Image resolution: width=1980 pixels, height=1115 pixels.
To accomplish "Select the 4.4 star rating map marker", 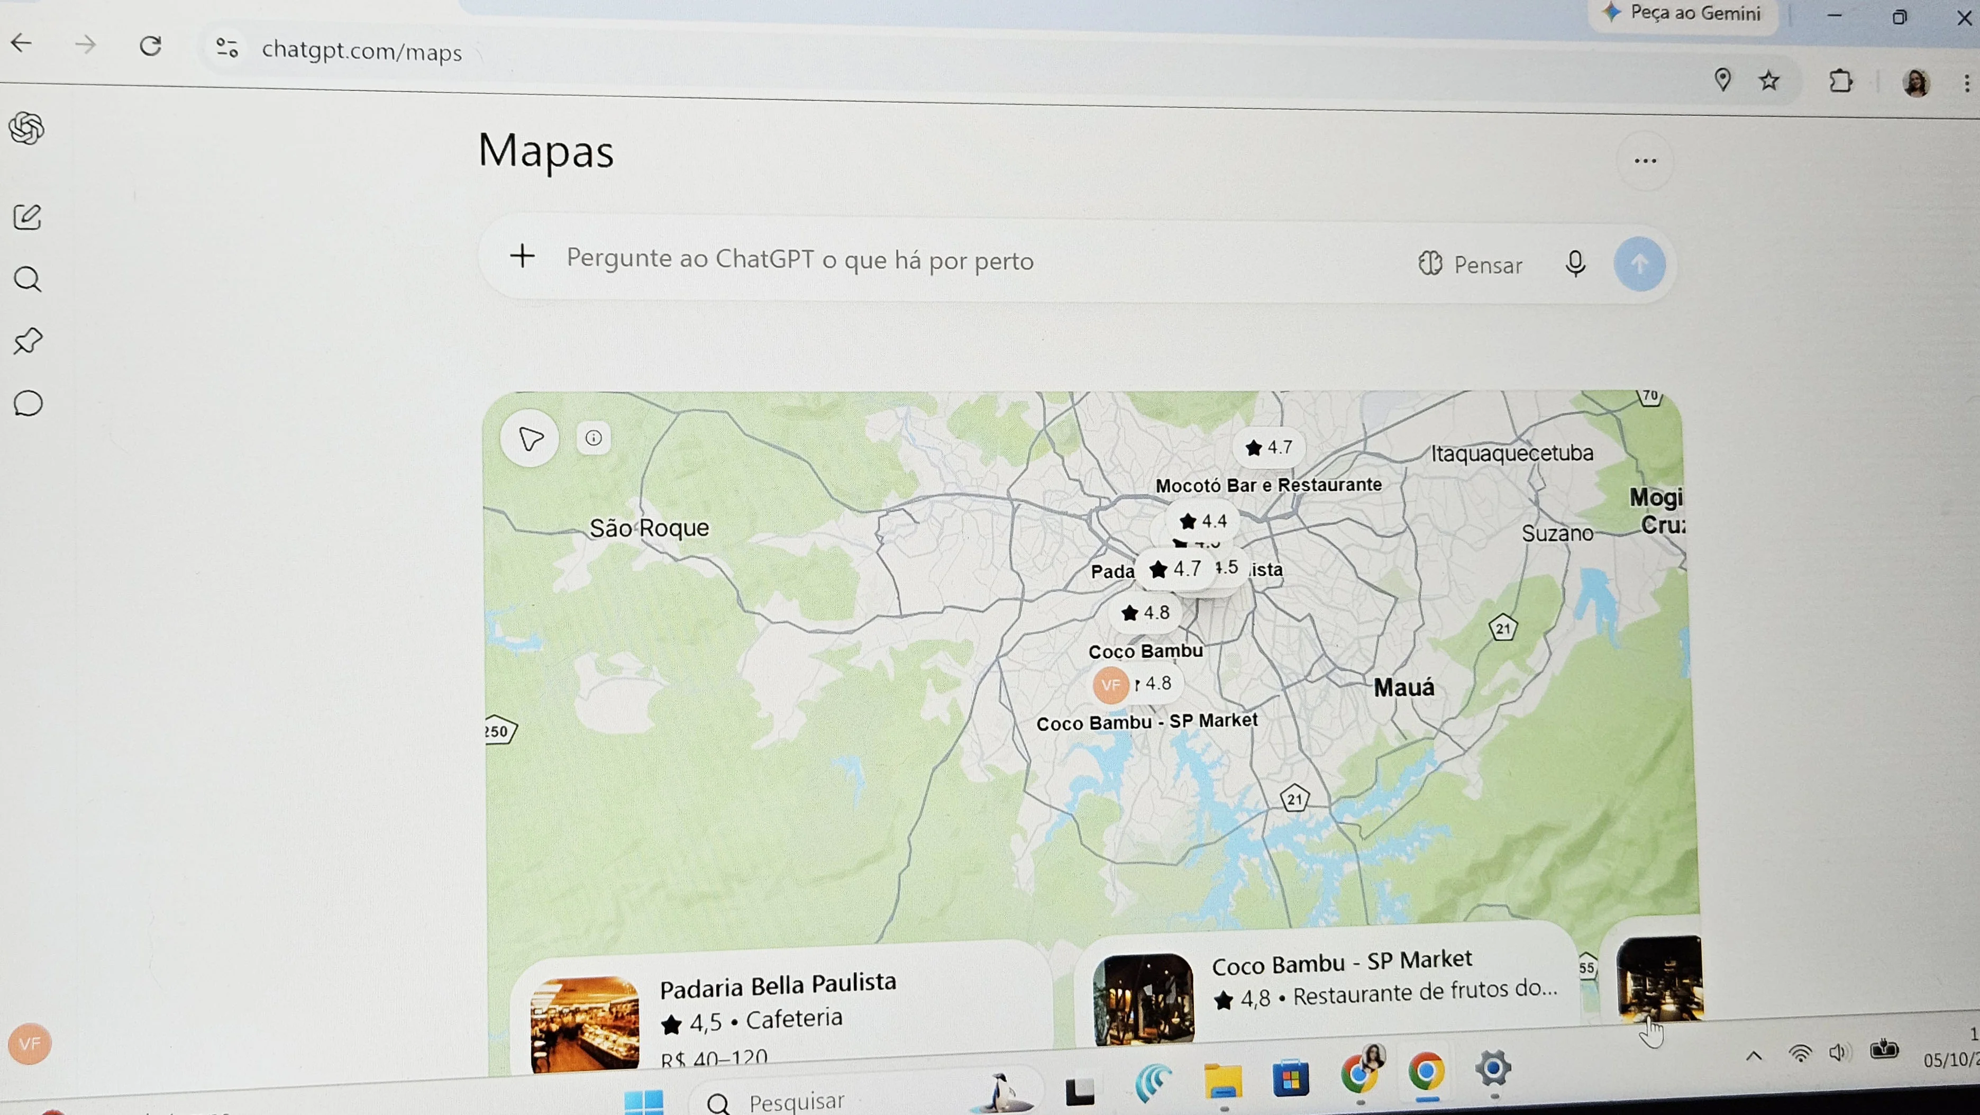I will tap(1203, 521).
